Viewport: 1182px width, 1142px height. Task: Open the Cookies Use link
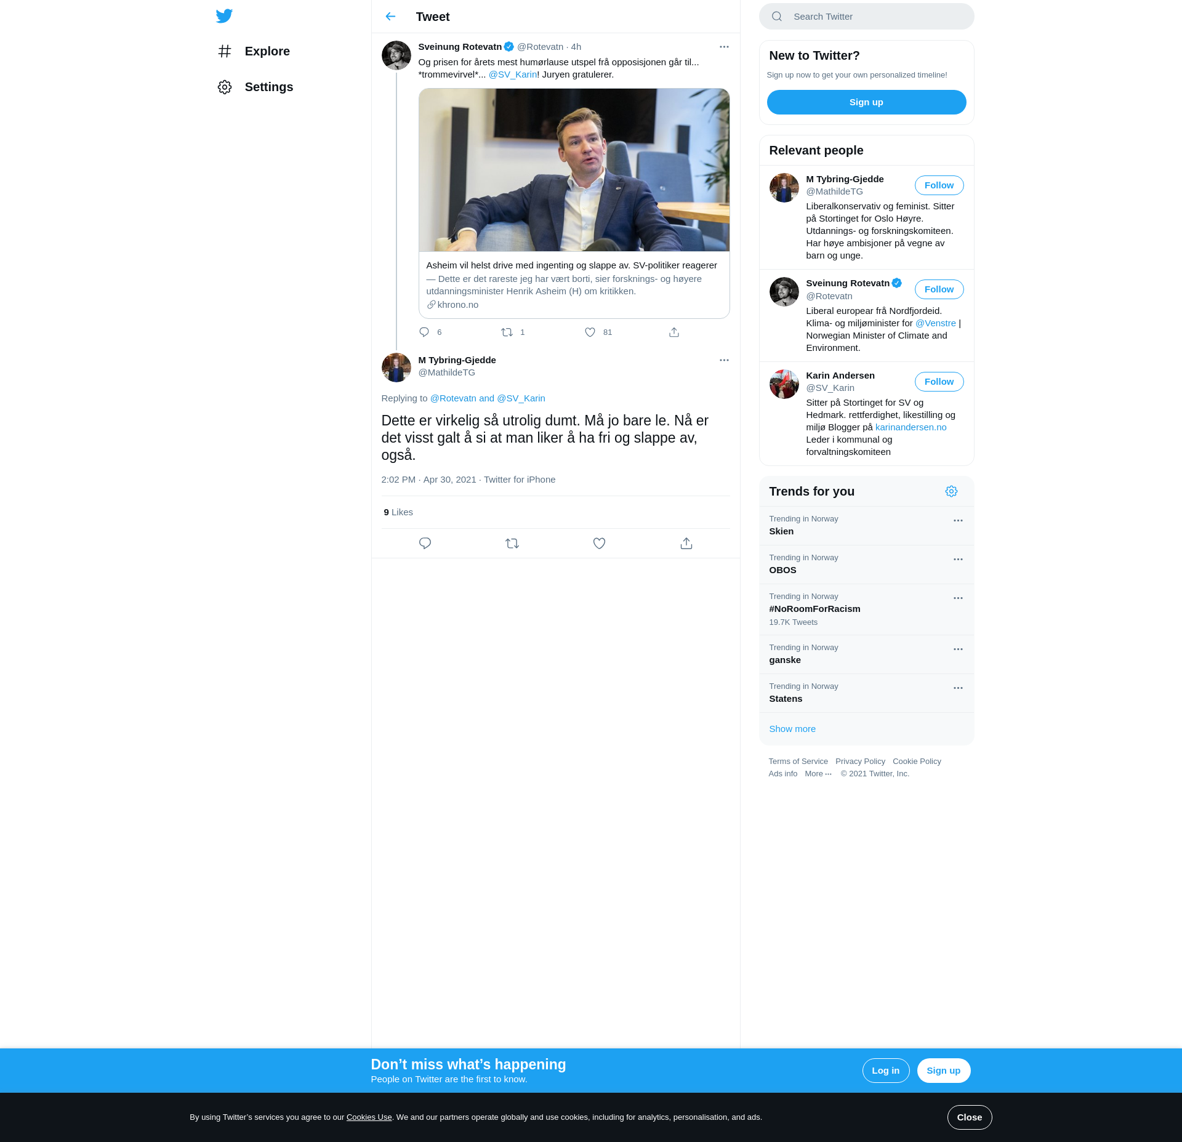click(369, 1117)
